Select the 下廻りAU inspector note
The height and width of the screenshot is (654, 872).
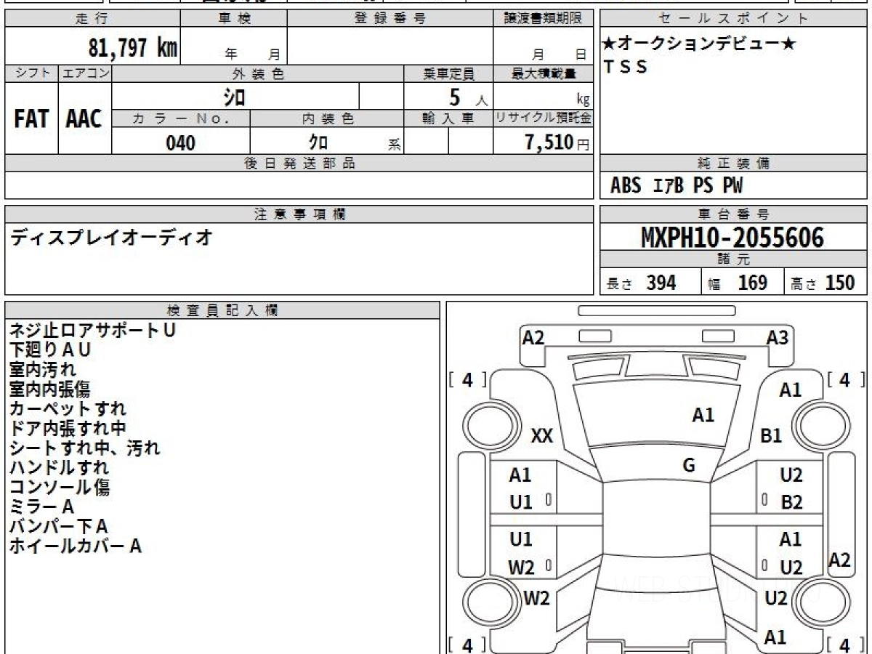pos(50,350)
